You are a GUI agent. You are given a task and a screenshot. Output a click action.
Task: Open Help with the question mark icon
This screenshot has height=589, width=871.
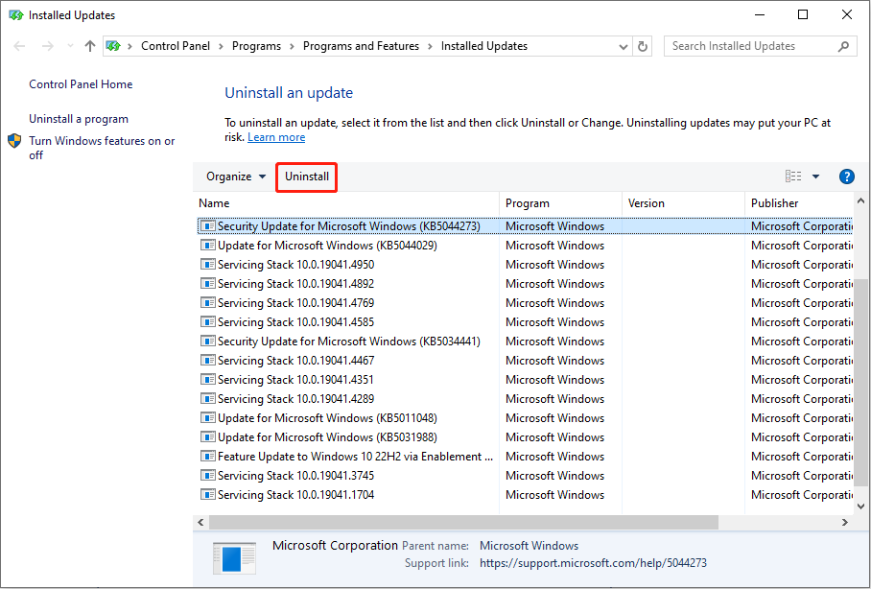[x=847, y=177]
